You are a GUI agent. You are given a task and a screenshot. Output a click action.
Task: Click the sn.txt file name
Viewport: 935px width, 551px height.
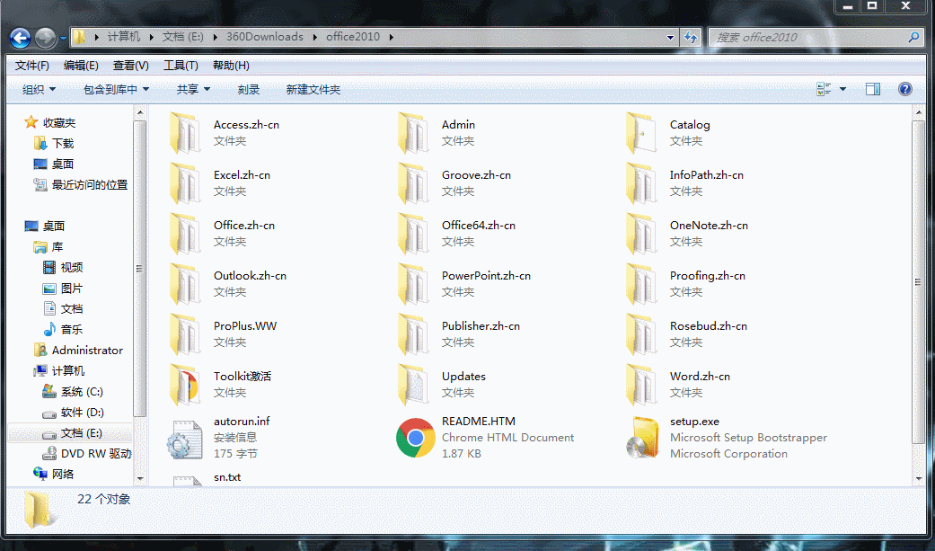[227, 477]
